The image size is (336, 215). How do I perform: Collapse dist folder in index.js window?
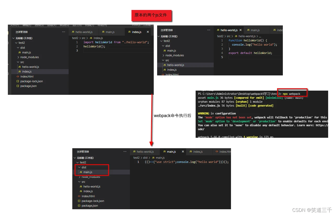(18, 48)
